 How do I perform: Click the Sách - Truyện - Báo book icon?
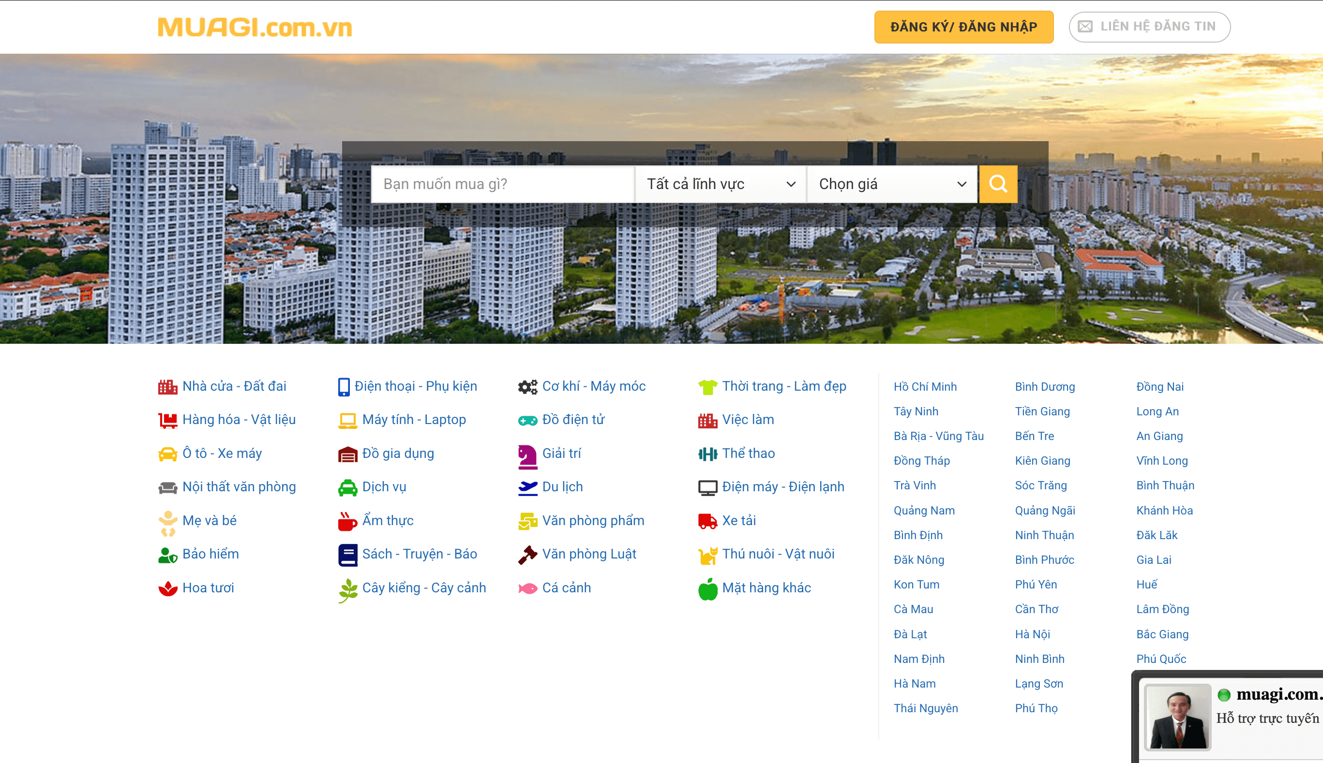[347, 555]
